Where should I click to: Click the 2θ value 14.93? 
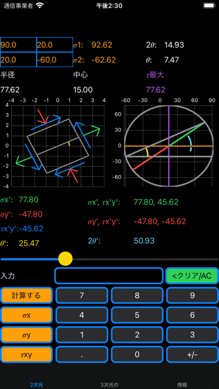click(x=174, y=45)
